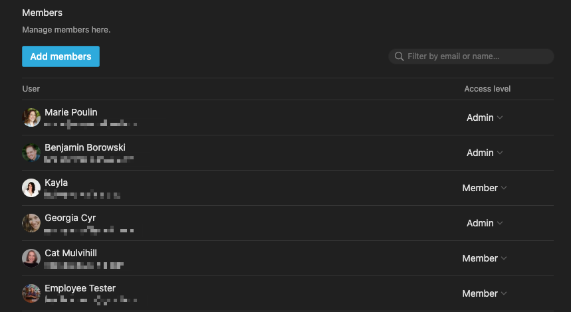Change Kayla's Member access level
Screen dimensions: 571x312
coord(485,188)
